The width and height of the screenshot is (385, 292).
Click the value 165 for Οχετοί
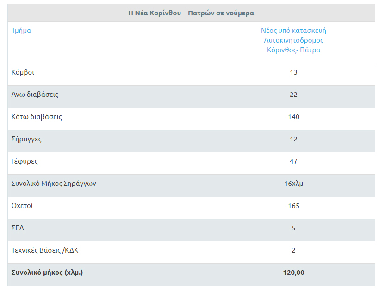[x=293, y=206]
